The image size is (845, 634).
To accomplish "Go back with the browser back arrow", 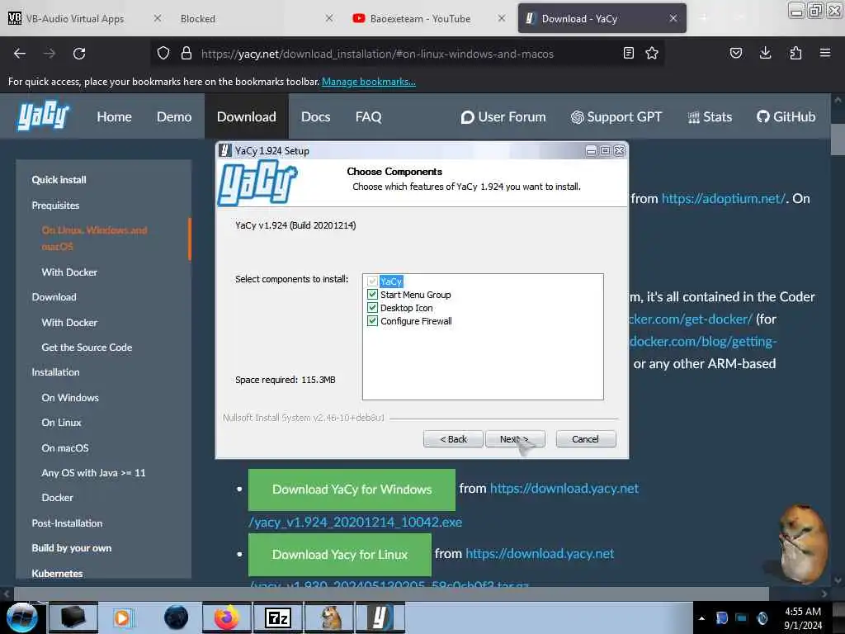I will 20,54.
